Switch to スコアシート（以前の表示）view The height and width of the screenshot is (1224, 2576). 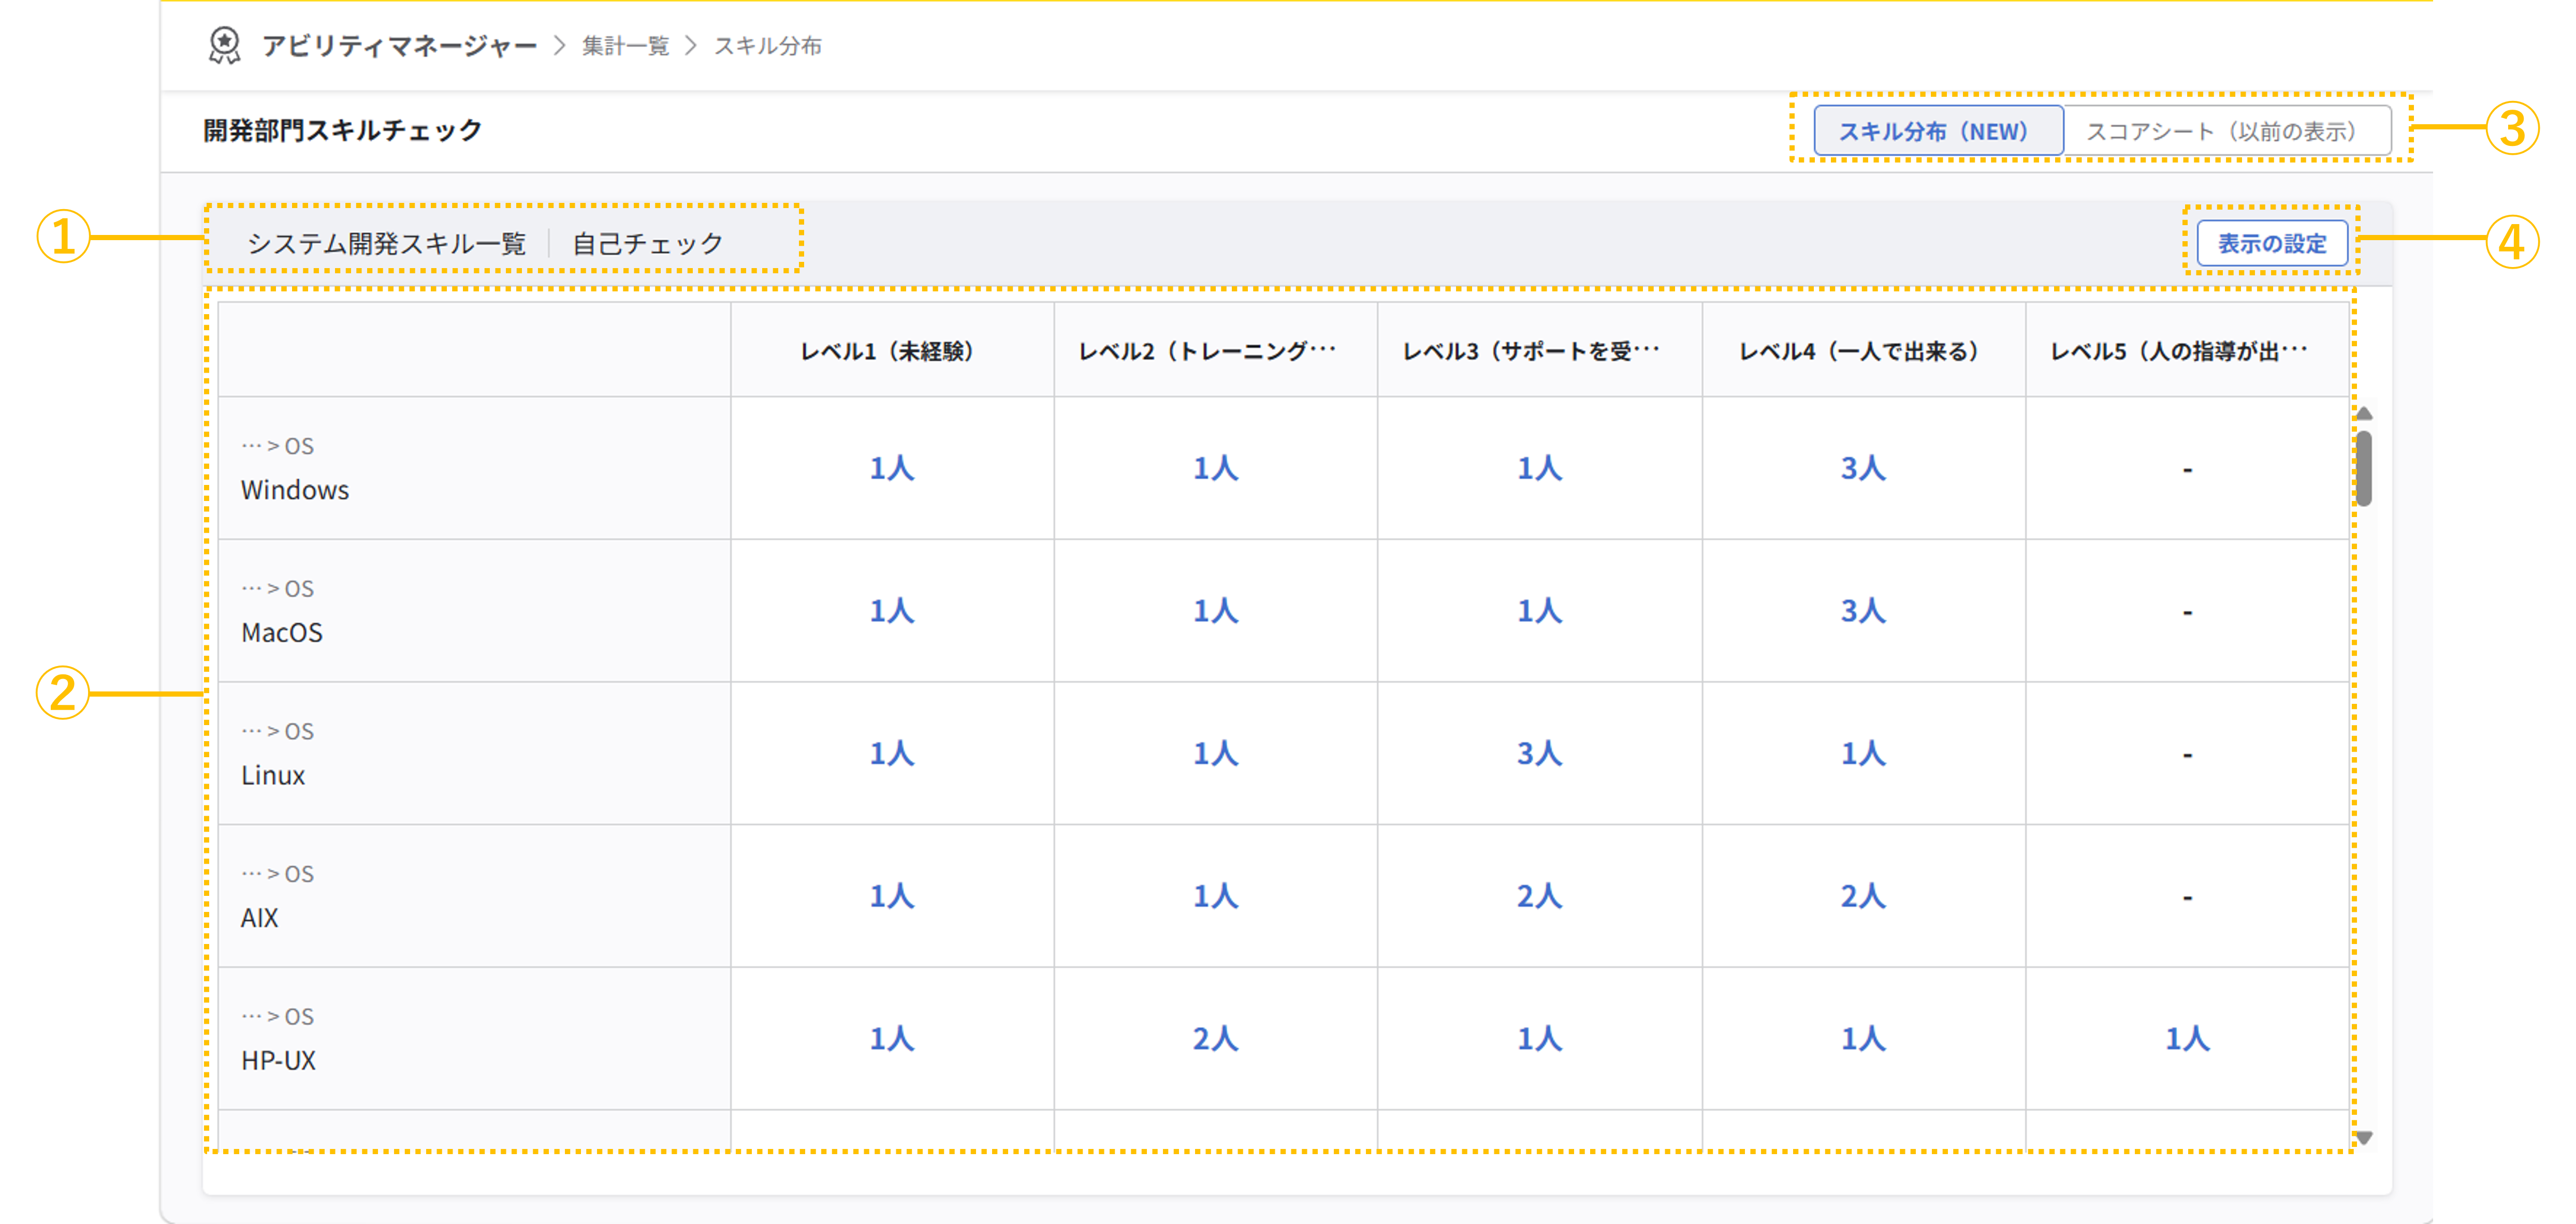tap(2227, 131)
